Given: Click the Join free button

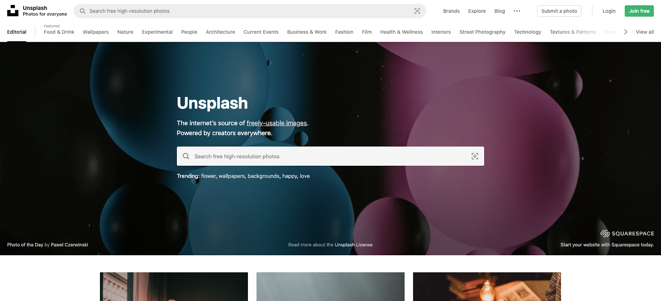Looking at the screenshot, I should tap(639, 11).
